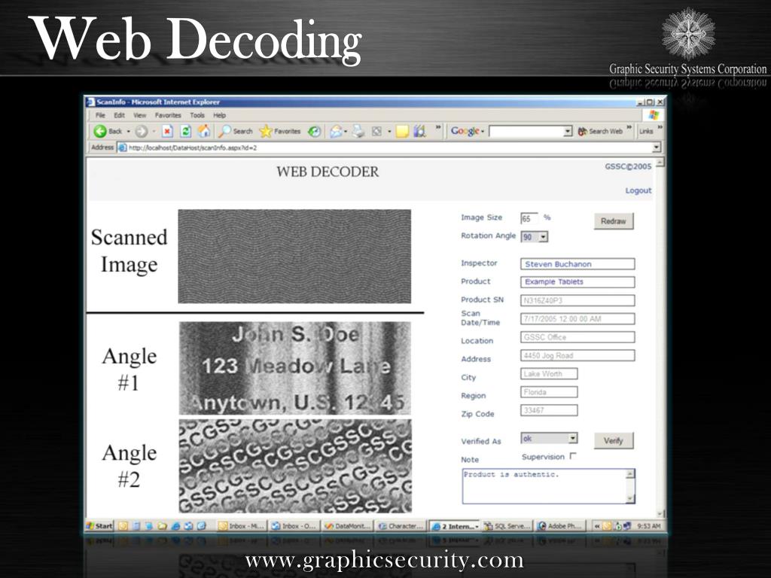
Task: Open the Rotation Angle dropdown
Action: (543, 237)
